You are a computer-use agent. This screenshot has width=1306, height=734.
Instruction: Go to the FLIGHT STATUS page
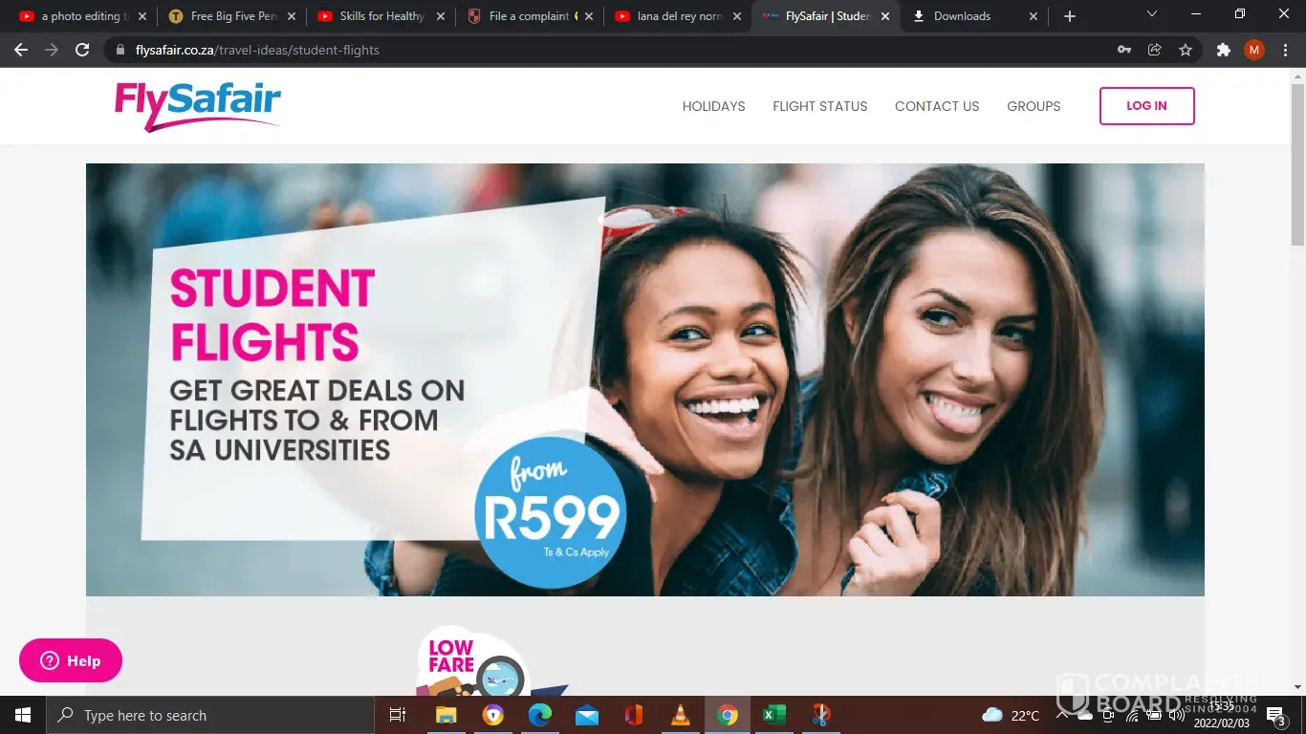(x=820, y=106)
